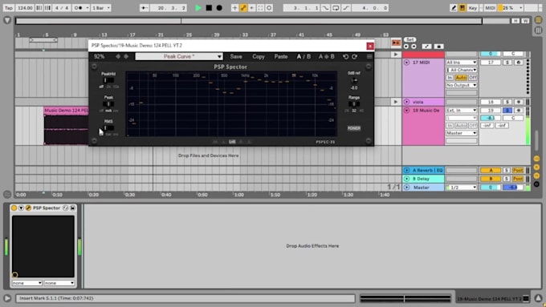Start playback with the green Play button
This screenshot has width=546, height=307.
198,8
